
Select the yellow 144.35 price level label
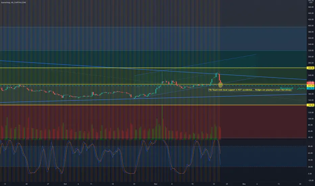tap(311, 105)
